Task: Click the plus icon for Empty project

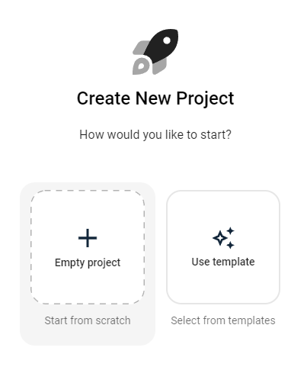Action: click(x=88, y=238)
